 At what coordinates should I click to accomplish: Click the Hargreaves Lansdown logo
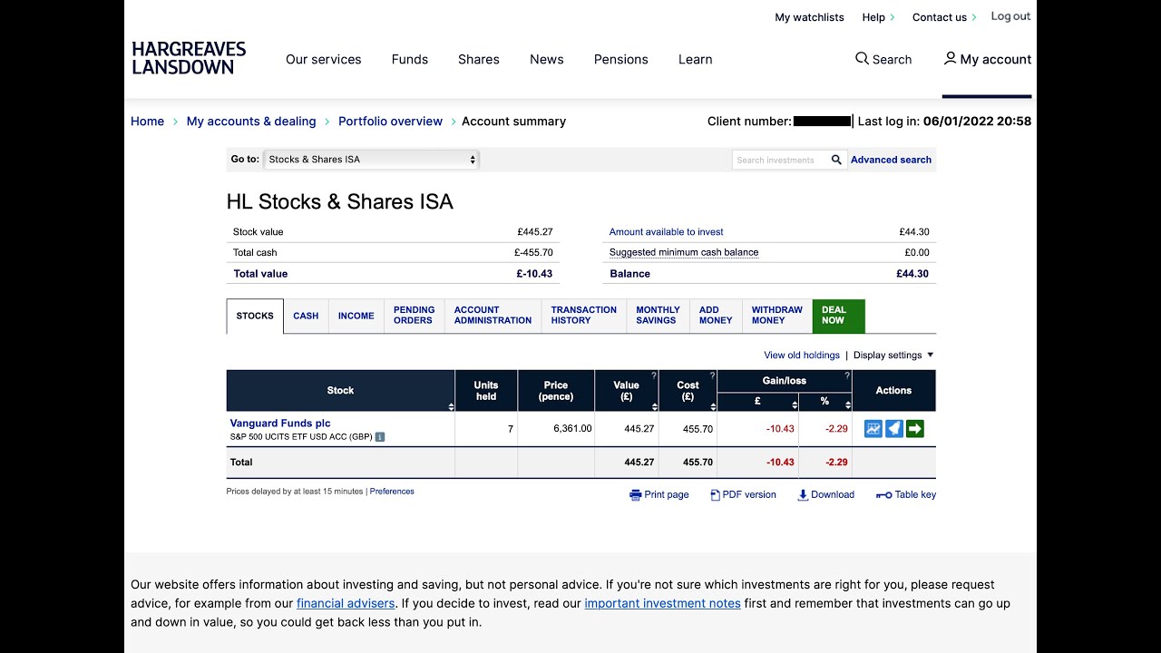pos(189,58)
